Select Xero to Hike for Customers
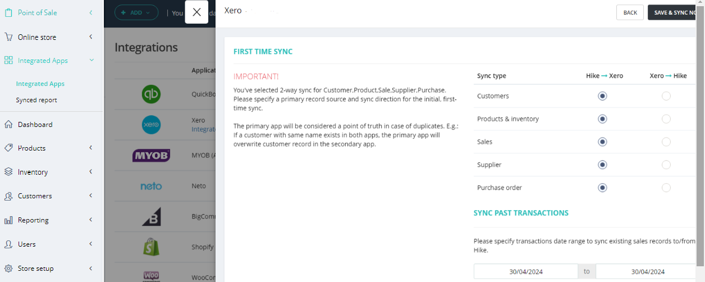The height and width of the screenshot is (282, 705). (x=666, y=96)
